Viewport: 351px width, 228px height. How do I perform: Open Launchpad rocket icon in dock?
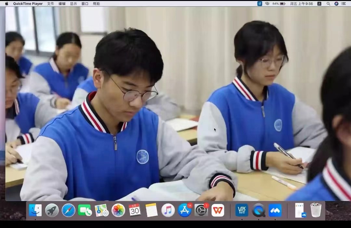52,210
